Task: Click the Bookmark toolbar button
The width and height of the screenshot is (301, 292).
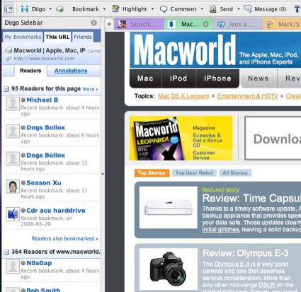Action: [86, 9]
